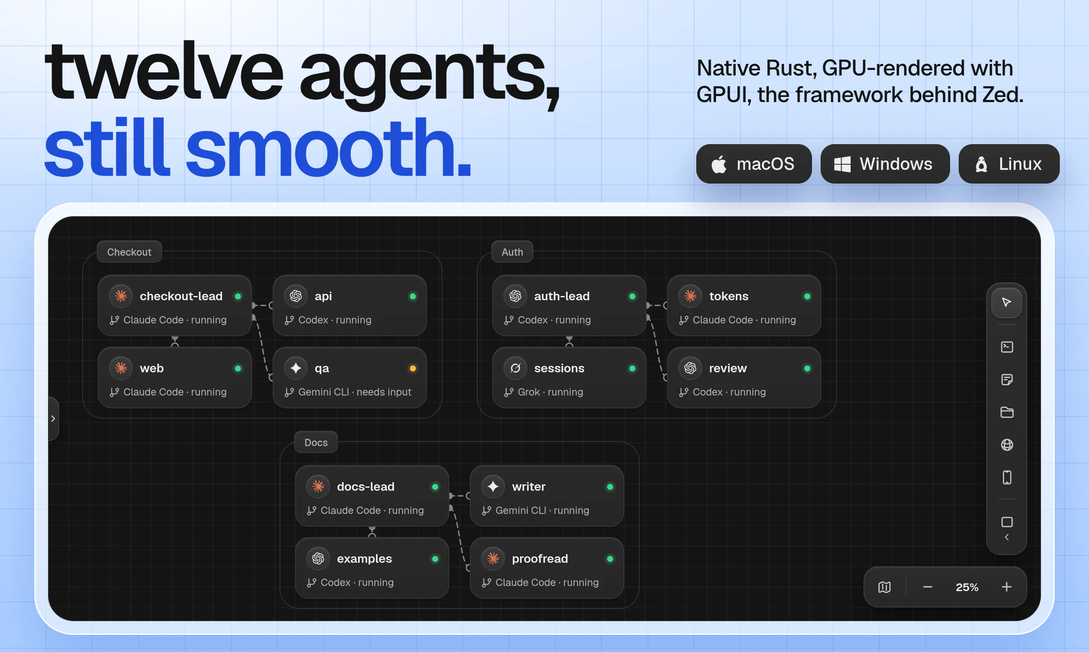Click the green status dot on the web card
Viewport: 1089px width, 652px height.
[238, 368]
